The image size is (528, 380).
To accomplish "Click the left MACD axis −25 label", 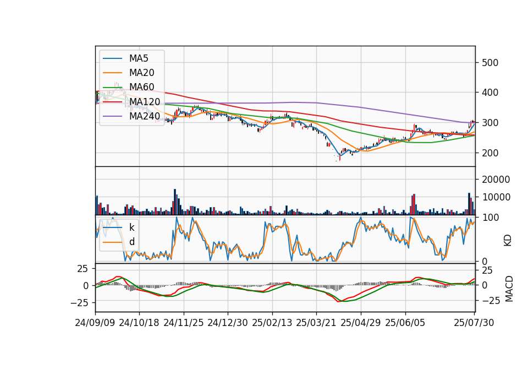I will [79, 303].
